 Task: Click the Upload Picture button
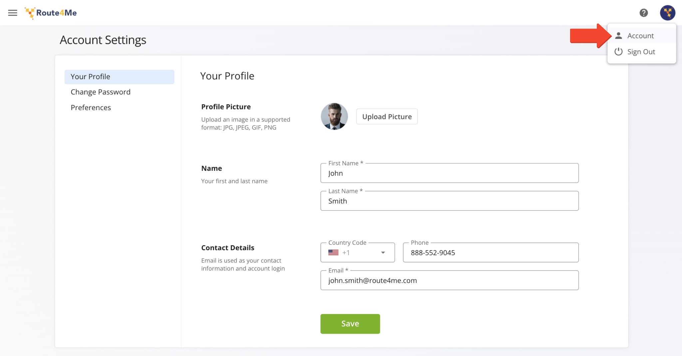387,116
